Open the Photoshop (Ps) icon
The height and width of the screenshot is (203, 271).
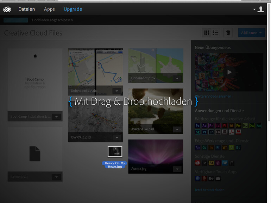pyautogui.click(x=197, y=126)
